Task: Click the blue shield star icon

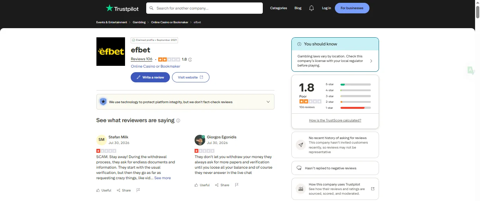Action: [103, 102]
